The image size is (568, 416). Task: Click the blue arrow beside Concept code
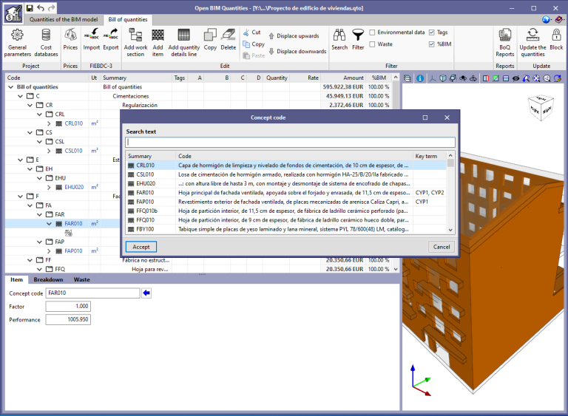click(146, 293)
